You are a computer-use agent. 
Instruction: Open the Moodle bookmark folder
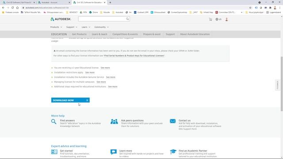(x=105, y=12)
